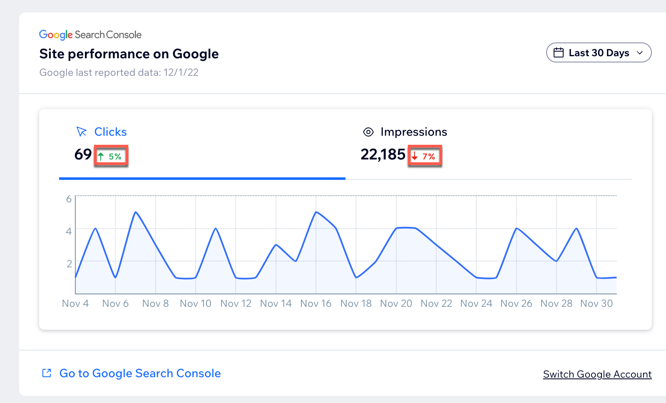
Task: Click the Clicks cursor arrow icon
Action: 81,132
